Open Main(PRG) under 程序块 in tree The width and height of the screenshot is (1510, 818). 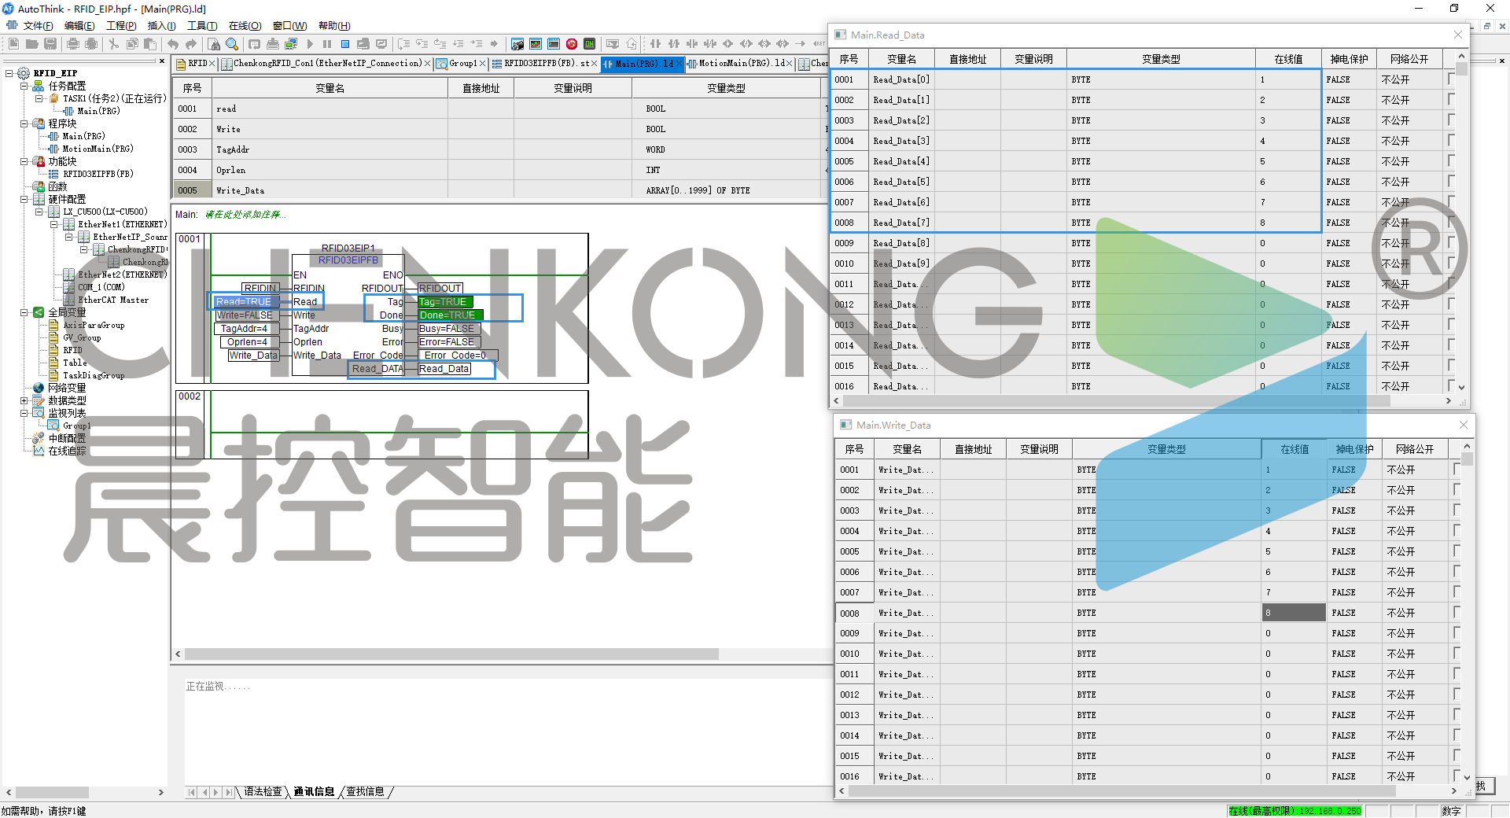click(x=83, y=136)
